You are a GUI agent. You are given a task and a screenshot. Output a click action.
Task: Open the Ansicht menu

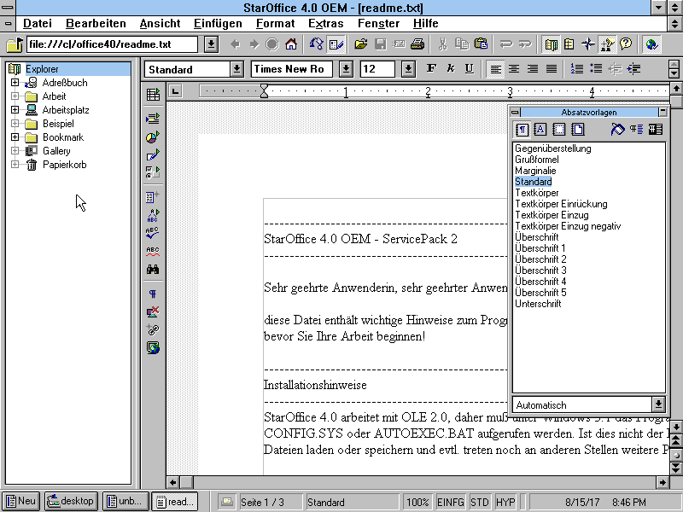[x=160, y=24]
